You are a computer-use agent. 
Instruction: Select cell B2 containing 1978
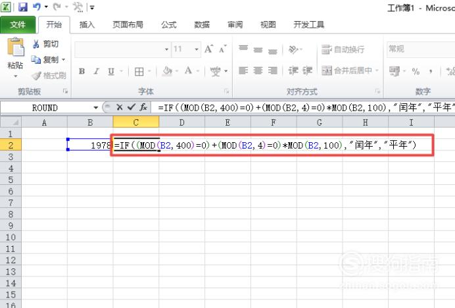90,145
